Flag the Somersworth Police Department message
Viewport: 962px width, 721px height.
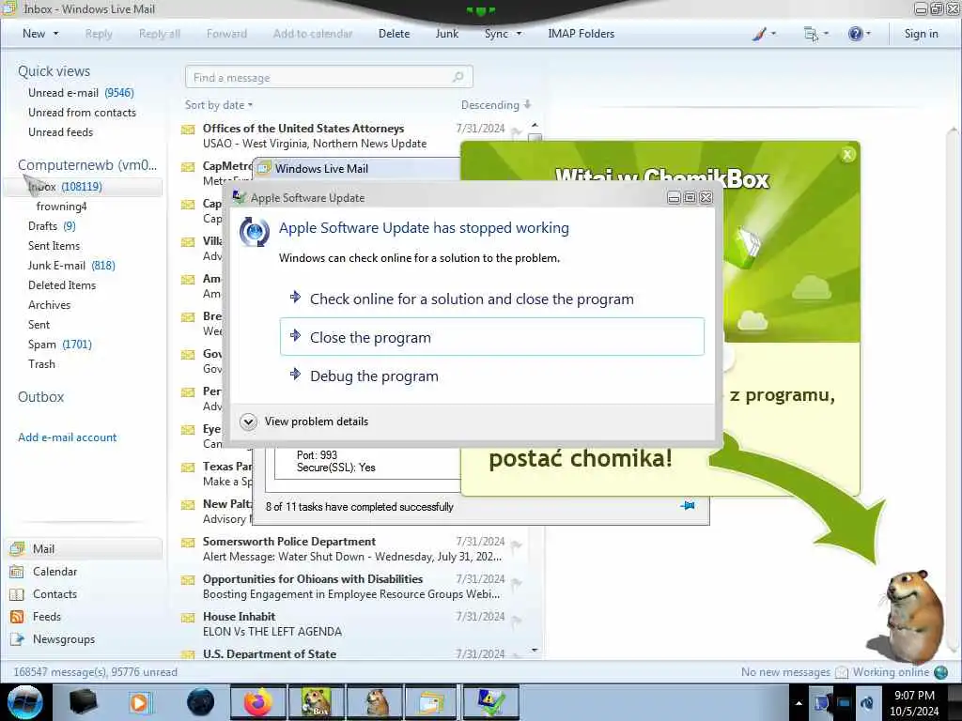(x=517, y=545)
